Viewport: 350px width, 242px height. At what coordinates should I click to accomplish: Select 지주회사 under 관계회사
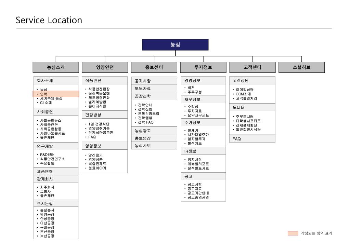click(x=47, y=187)
